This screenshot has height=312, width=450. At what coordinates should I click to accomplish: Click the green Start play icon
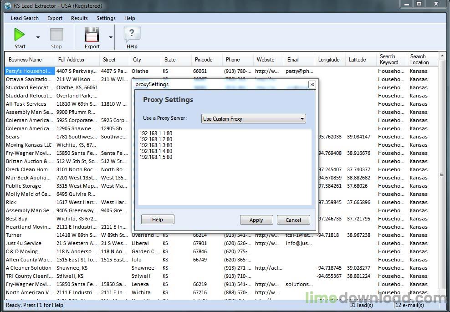click(x=20, y=35)
